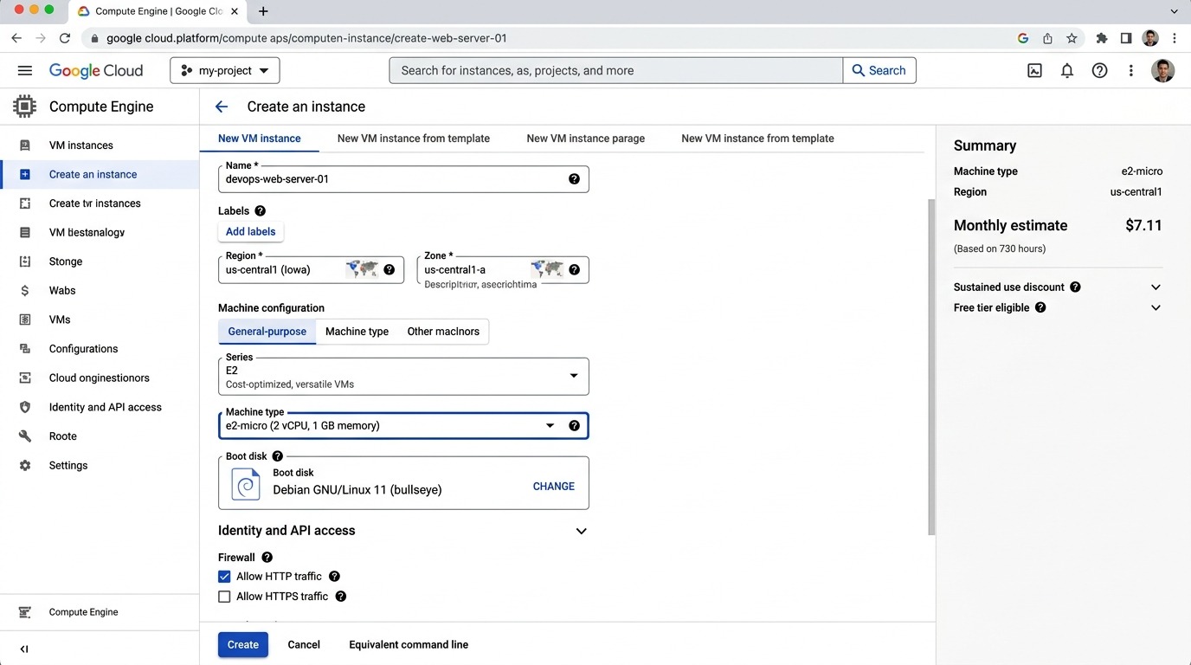Bookmark this page with star icon
This screenshot has height=665, width=1191.
(1072, 38)
